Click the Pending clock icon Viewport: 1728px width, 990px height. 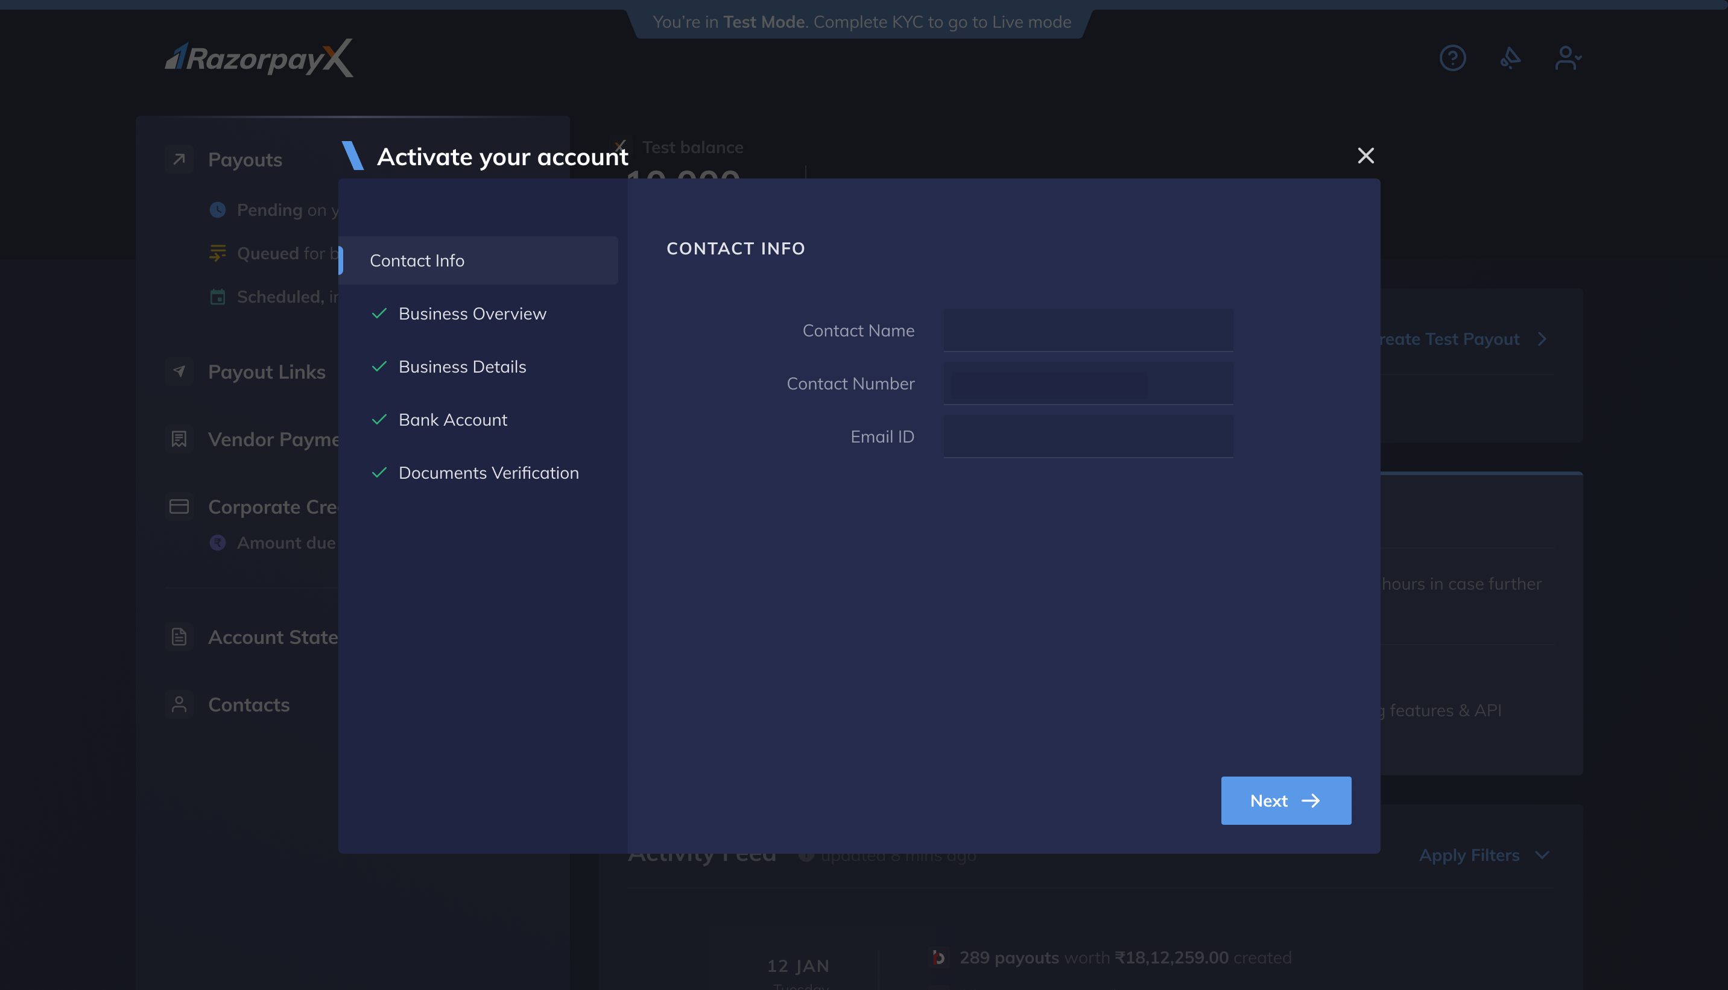tap(218, 210)
